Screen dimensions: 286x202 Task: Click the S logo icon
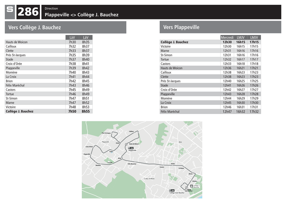point(10,12)
